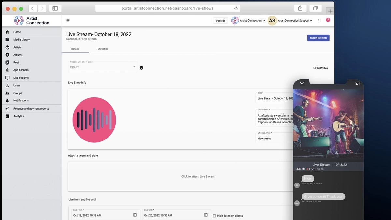
Task: Collapse the phone preview with chevron
Action: pyautogui.click(x=302, y=83)
